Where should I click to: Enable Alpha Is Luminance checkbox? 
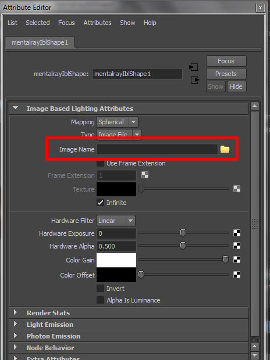(x=100, y=300)
